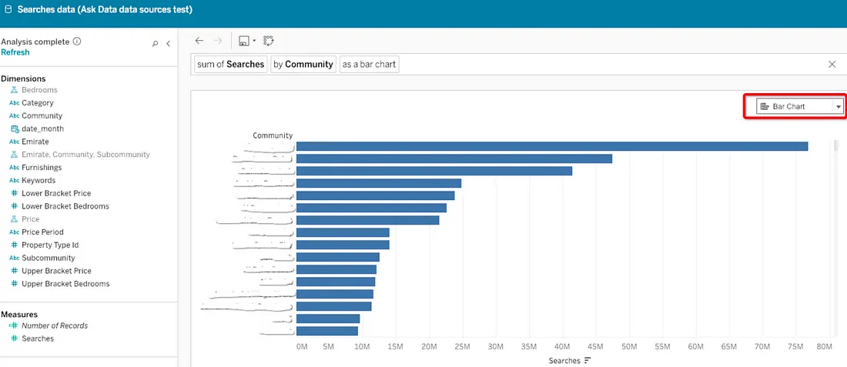Viewport: 847px width, 367px height.
Task: Click the swap axes icon
Action: 269,41
